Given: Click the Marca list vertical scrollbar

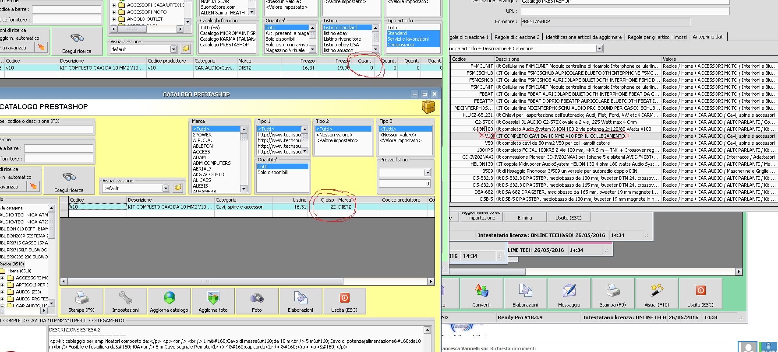Looking at the screenshot, I should (x=244, y=159).
